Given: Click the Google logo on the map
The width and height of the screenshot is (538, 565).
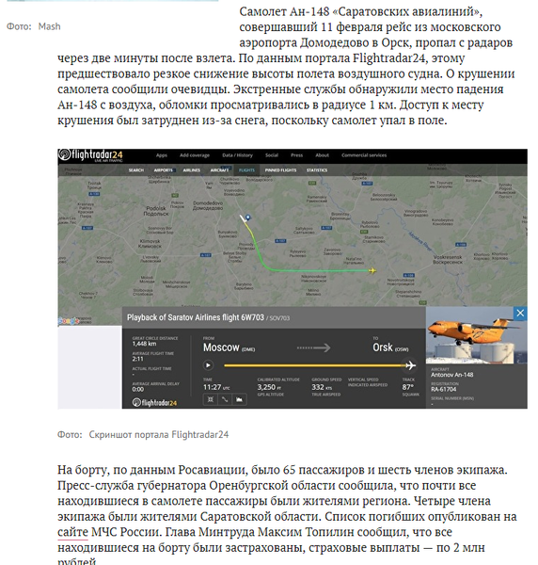Looking at the screenshot, I should tap(69, 321).
